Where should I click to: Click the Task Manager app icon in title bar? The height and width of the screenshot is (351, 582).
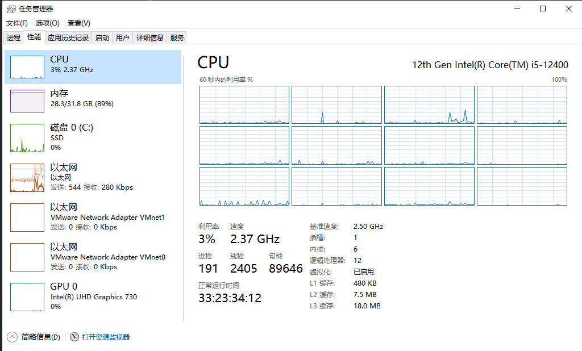(10, 9)
